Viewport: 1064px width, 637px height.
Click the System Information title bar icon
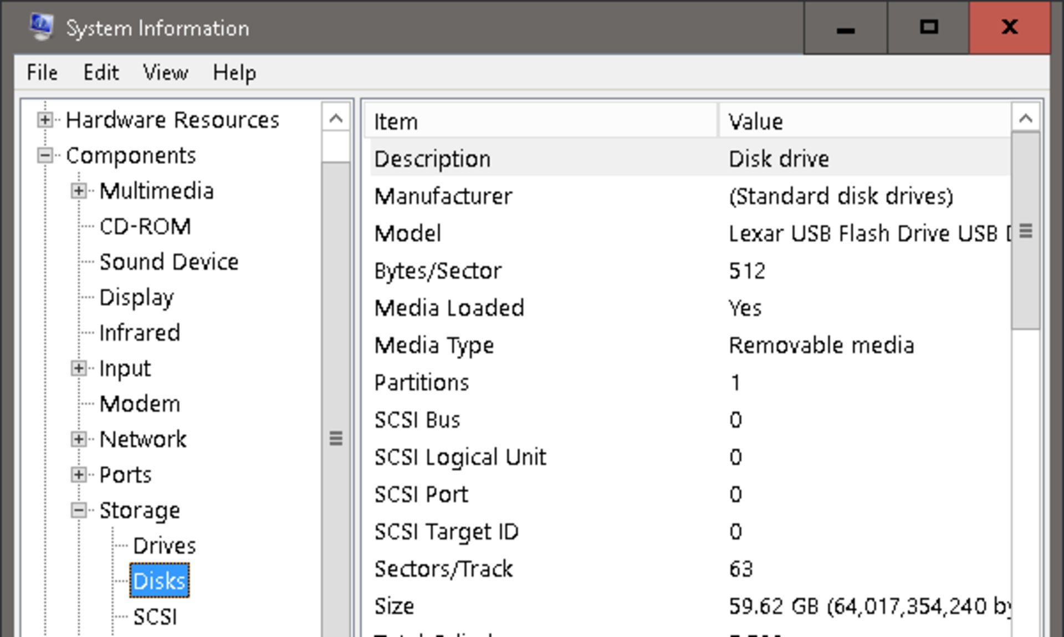(x=42, y=27)
